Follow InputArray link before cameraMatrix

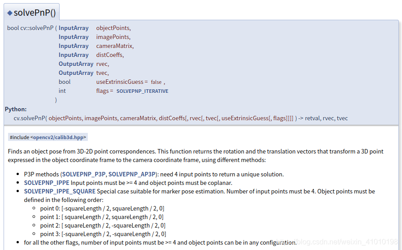73,46
